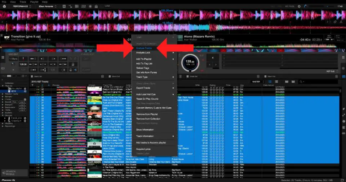This screenshot has width=346, height=182.
Task: Expand the Histories tree item
Action: pyautogui.click(x=3, y=123)
